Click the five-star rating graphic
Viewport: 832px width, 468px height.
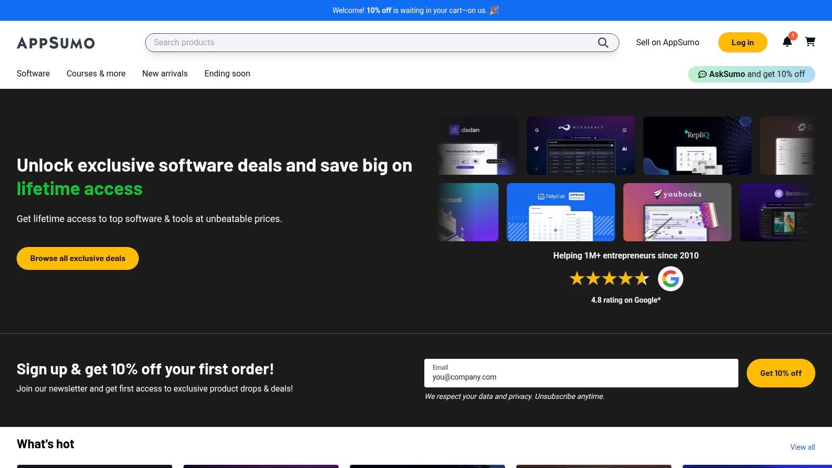tap(609, 279)
